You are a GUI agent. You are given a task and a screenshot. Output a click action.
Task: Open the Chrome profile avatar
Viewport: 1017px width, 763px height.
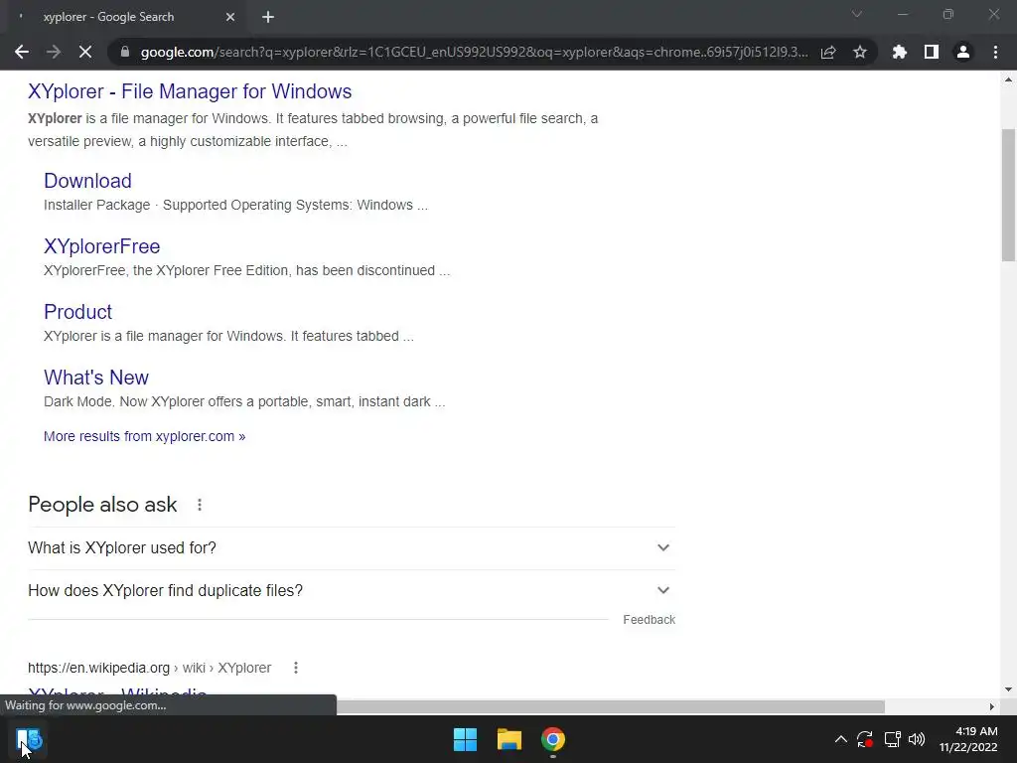click(963, 52)
